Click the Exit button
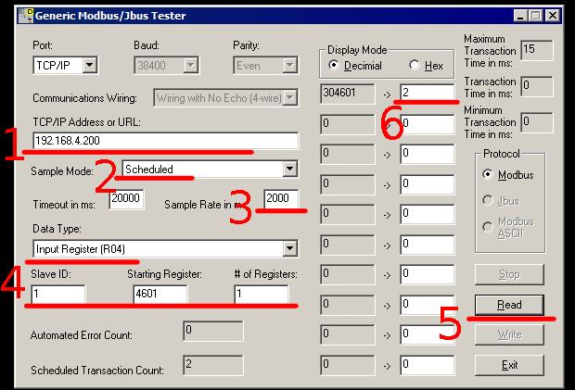575x390 pixels. tap(509, 365)
